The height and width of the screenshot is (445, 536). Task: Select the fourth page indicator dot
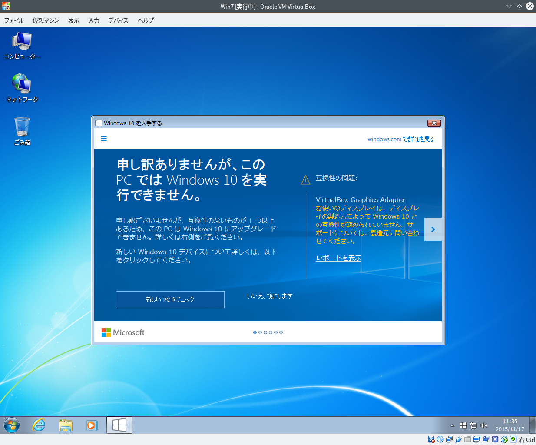click(271, 332)
